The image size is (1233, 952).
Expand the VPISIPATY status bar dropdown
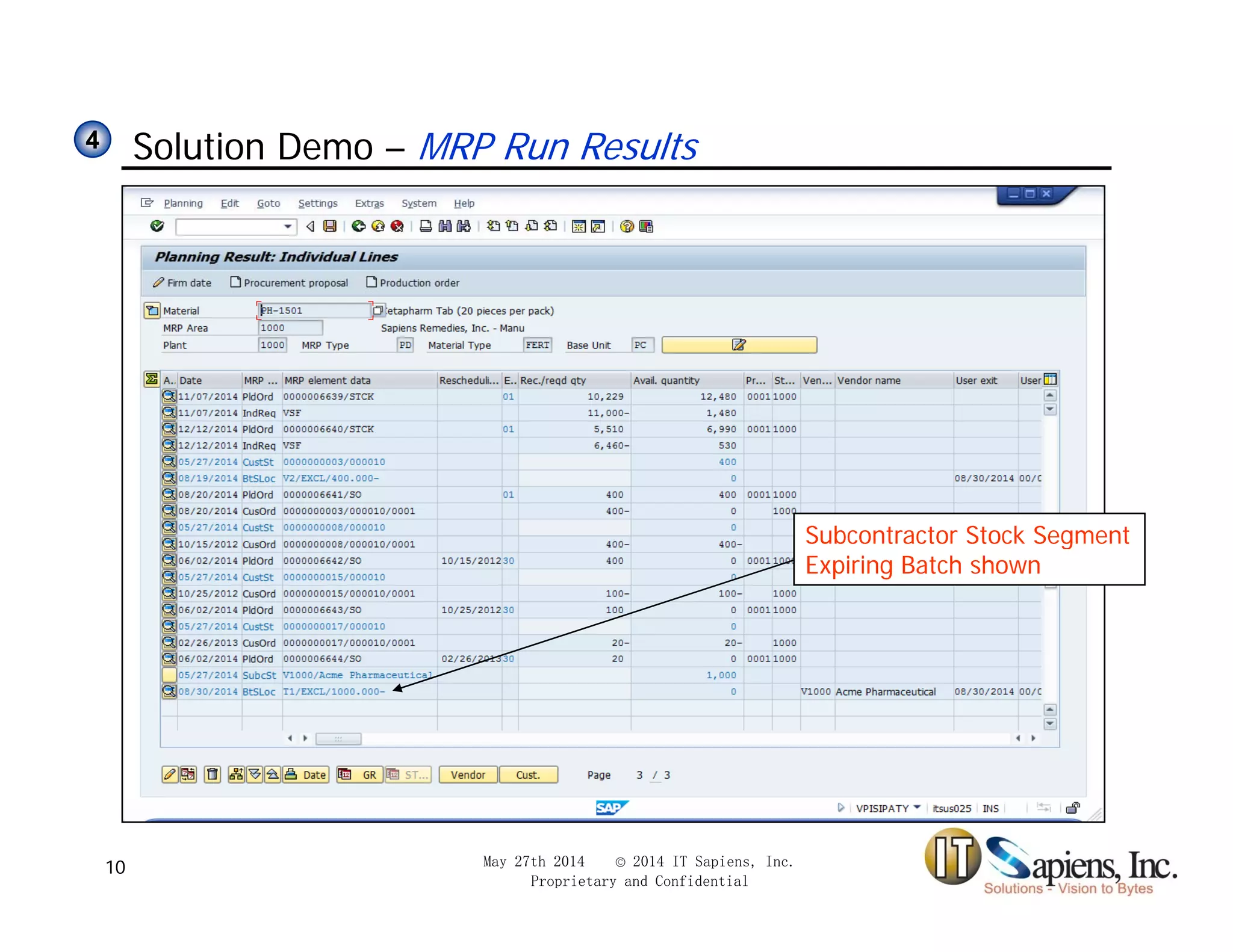(917, 808)
